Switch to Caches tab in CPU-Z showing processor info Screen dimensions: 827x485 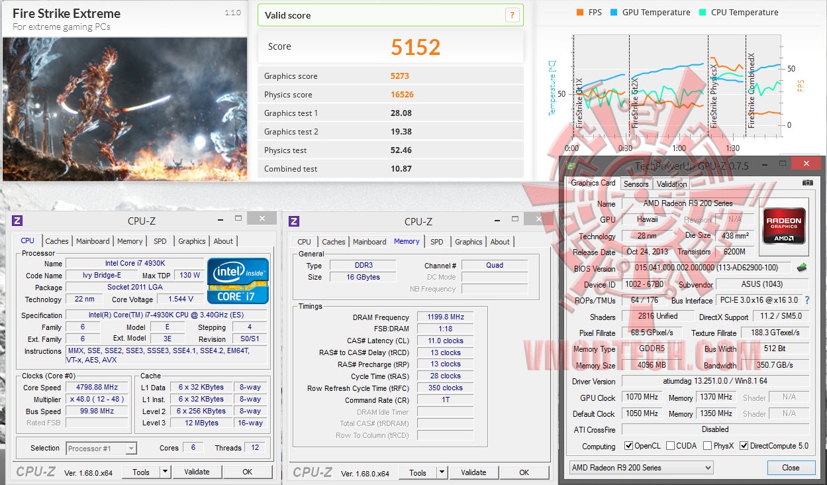(57, 241)
